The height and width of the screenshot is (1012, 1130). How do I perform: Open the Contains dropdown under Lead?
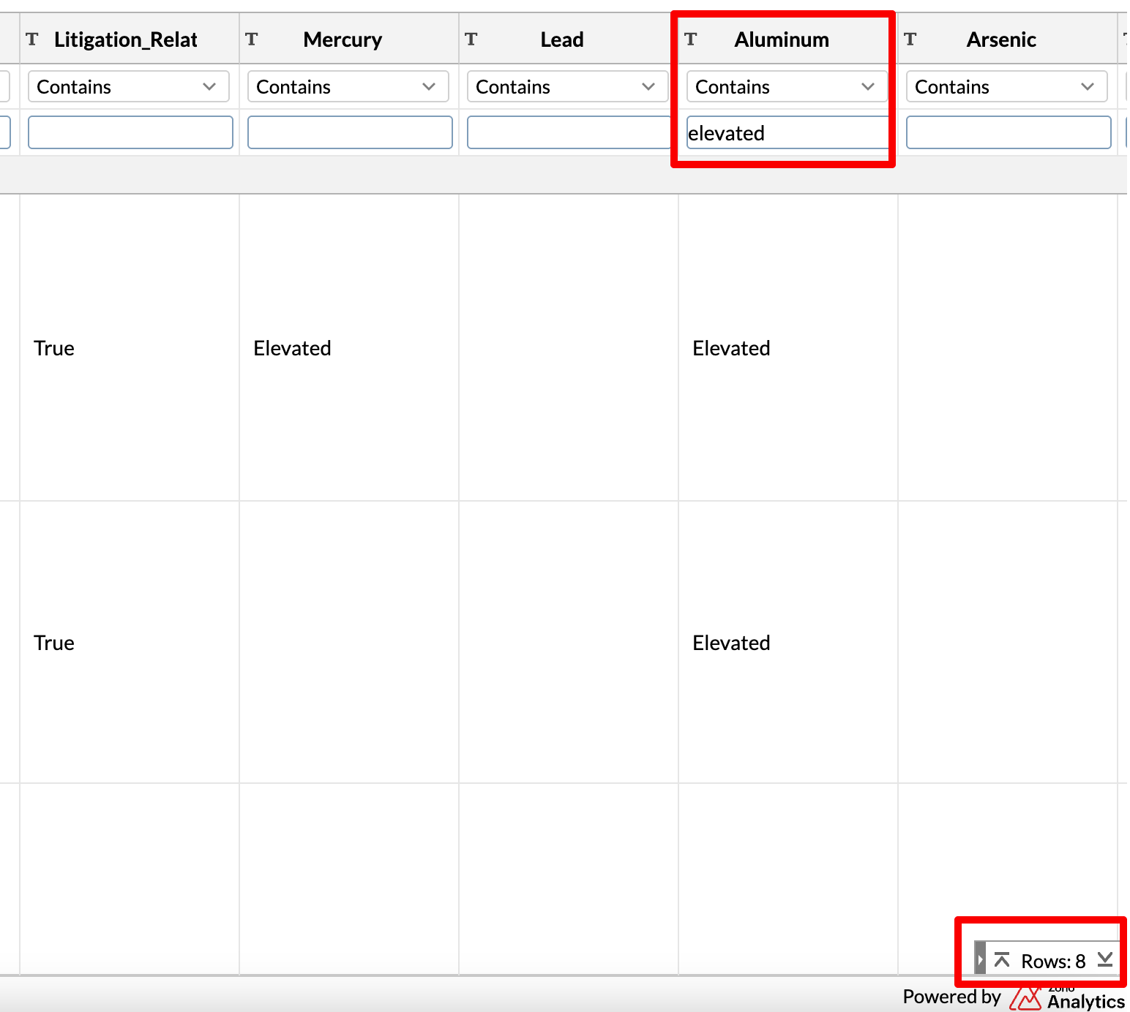[568, 86]
